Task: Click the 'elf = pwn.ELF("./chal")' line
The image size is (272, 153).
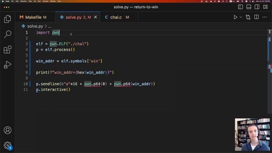Action: click(x=62, y=44)
